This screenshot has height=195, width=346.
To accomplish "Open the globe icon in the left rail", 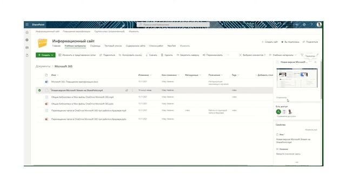I will click(x=27, y=40).
